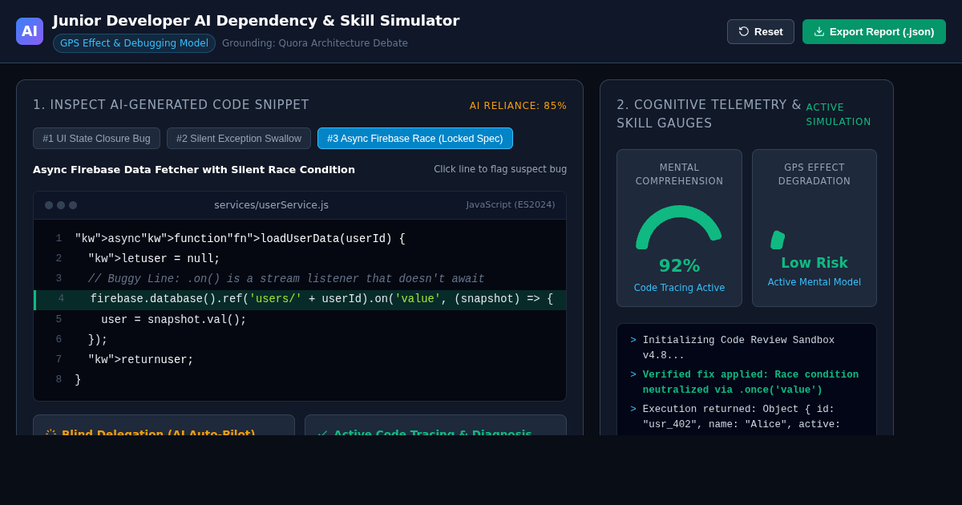
Task: Click the services/userService.js file name
Action: [271, 205]
